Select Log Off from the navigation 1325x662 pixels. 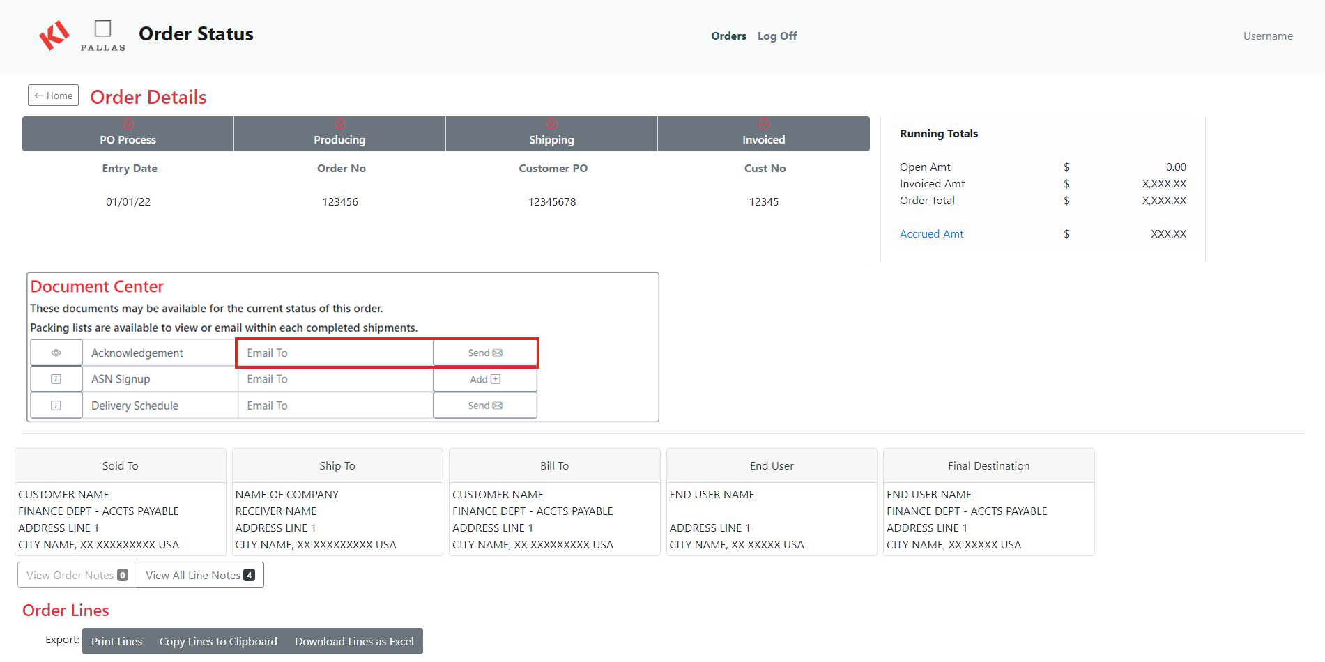click(x=777, y=36)
